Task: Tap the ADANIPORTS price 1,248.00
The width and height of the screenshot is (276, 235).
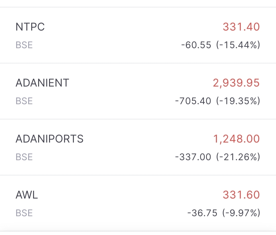Action: point(236,139)
